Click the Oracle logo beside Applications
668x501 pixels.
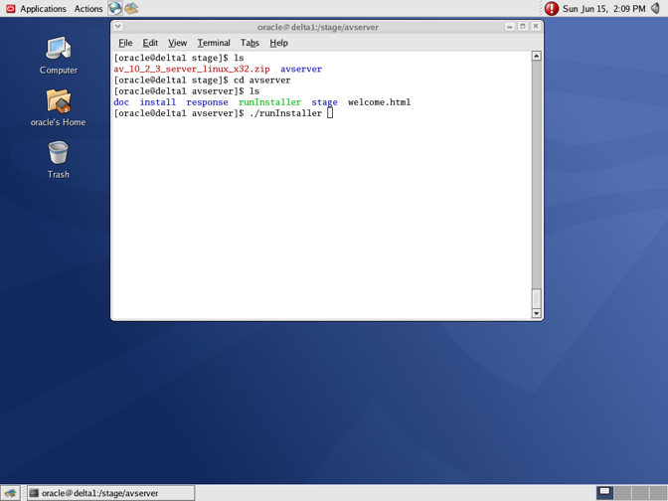[11, 9]
